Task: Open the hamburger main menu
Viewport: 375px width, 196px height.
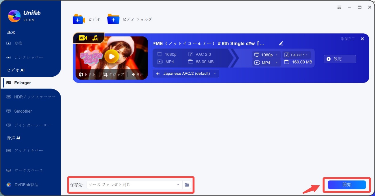Action: tap(339, 7)
